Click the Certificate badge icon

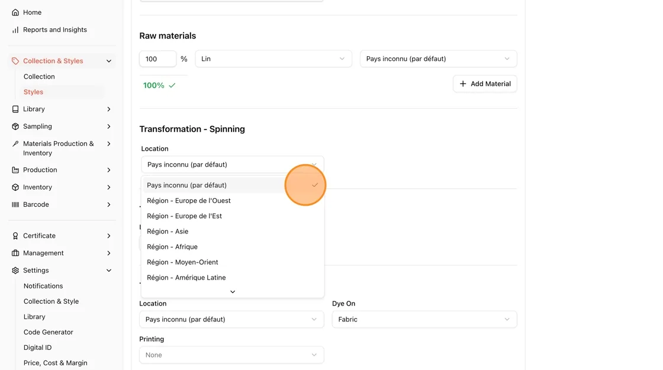pyautogui.click(x=15, y=236)
